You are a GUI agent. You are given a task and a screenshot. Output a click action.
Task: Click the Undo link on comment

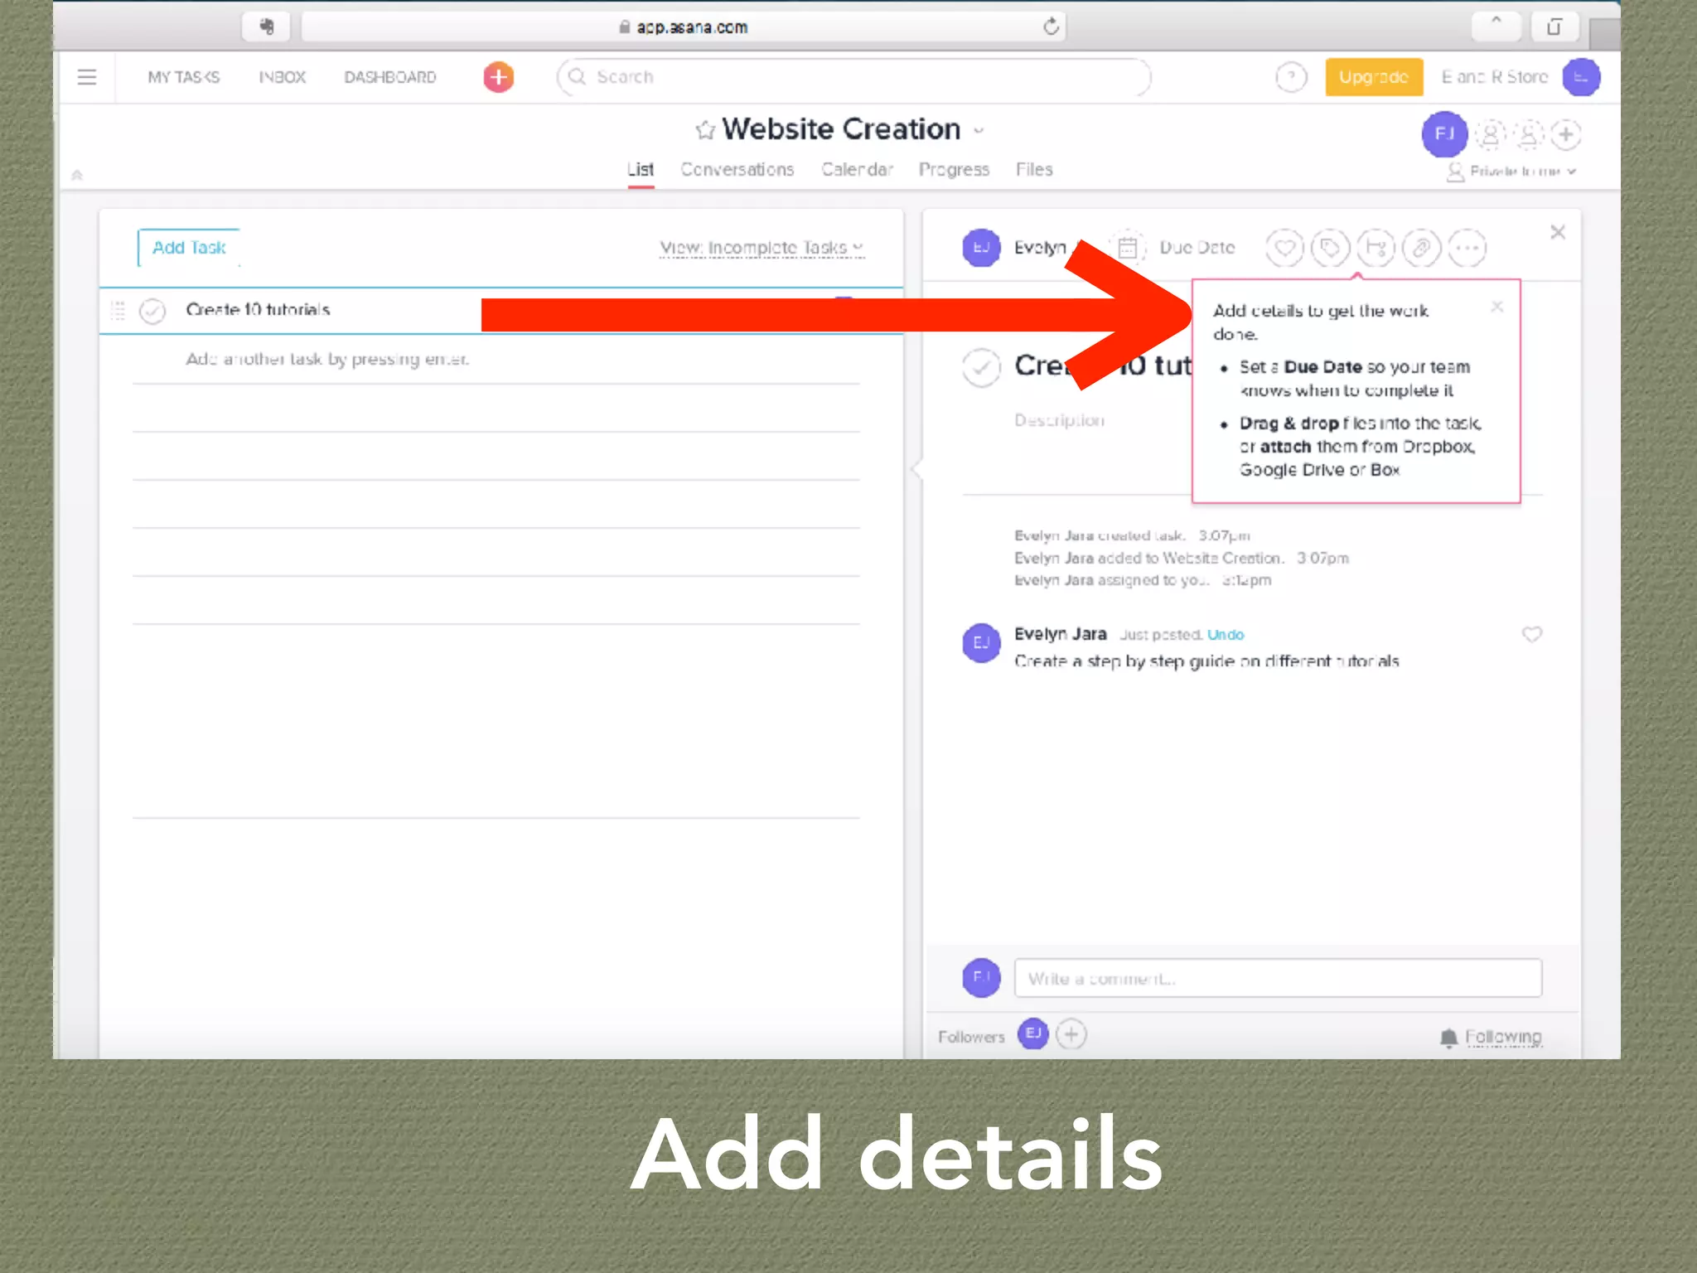point(1225,635)
